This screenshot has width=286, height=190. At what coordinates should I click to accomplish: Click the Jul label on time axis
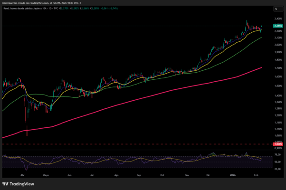[92, 174]
